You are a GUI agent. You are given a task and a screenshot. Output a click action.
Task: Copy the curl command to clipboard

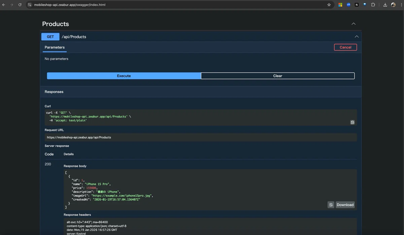(x=352, y=122)
